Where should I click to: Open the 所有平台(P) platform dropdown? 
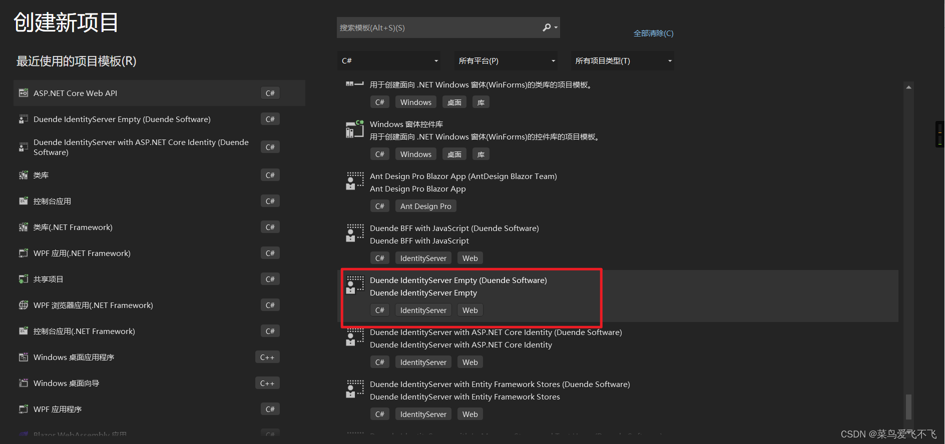coord(506,61)
